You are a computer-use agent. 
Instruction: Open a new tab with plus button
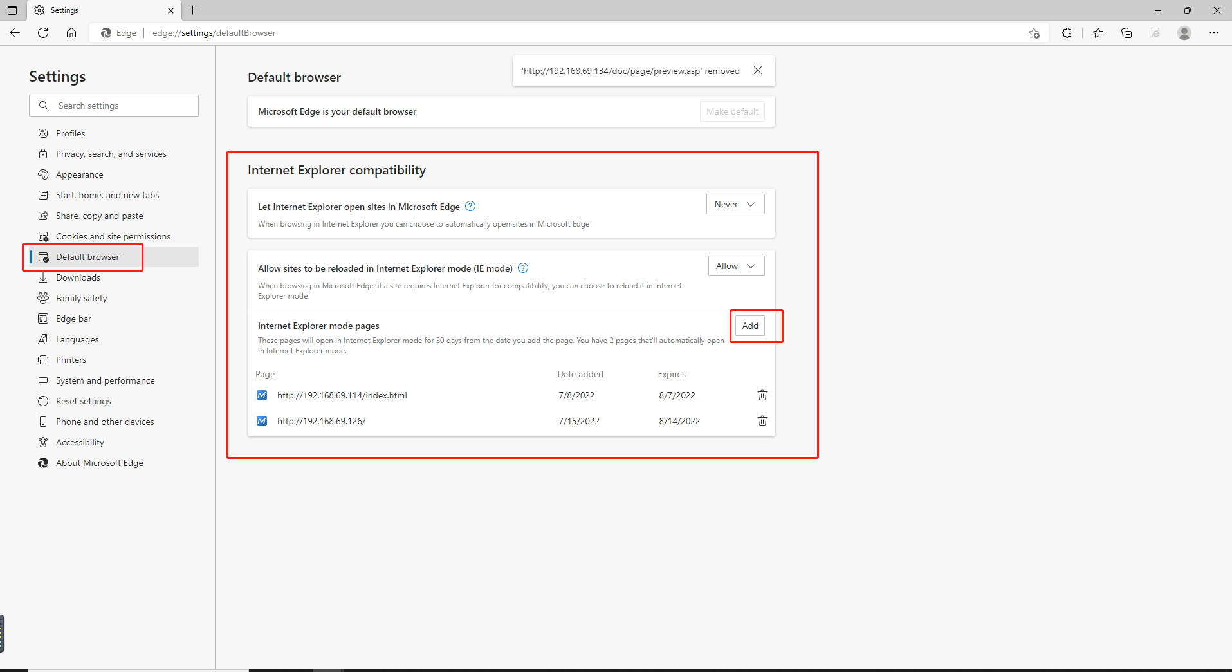pyautogui.click(x=192, y=10)
